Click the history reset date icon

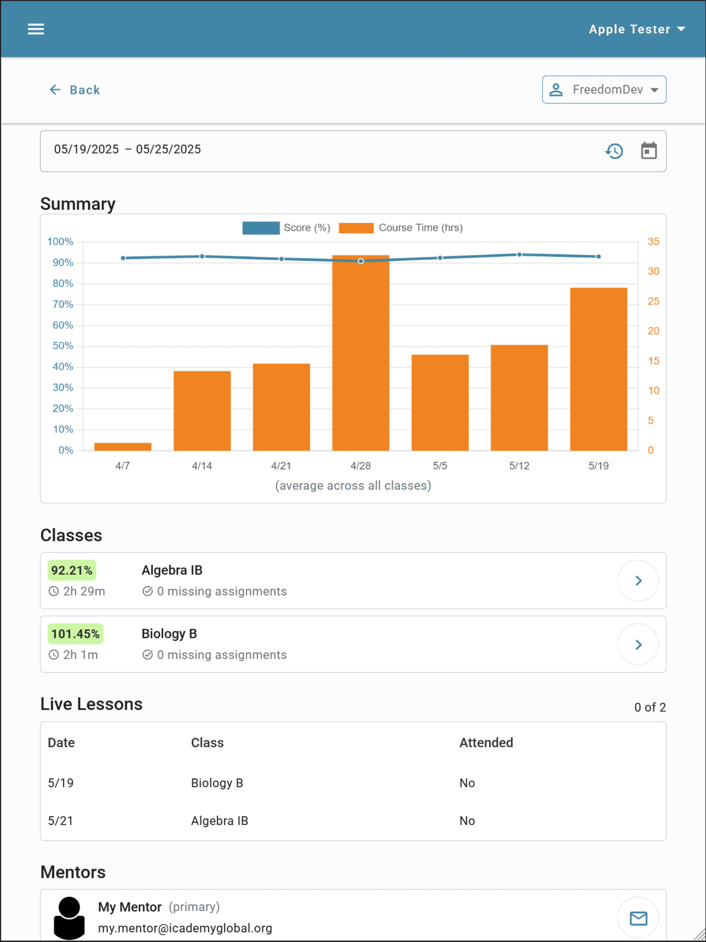(x=614, y=151)
